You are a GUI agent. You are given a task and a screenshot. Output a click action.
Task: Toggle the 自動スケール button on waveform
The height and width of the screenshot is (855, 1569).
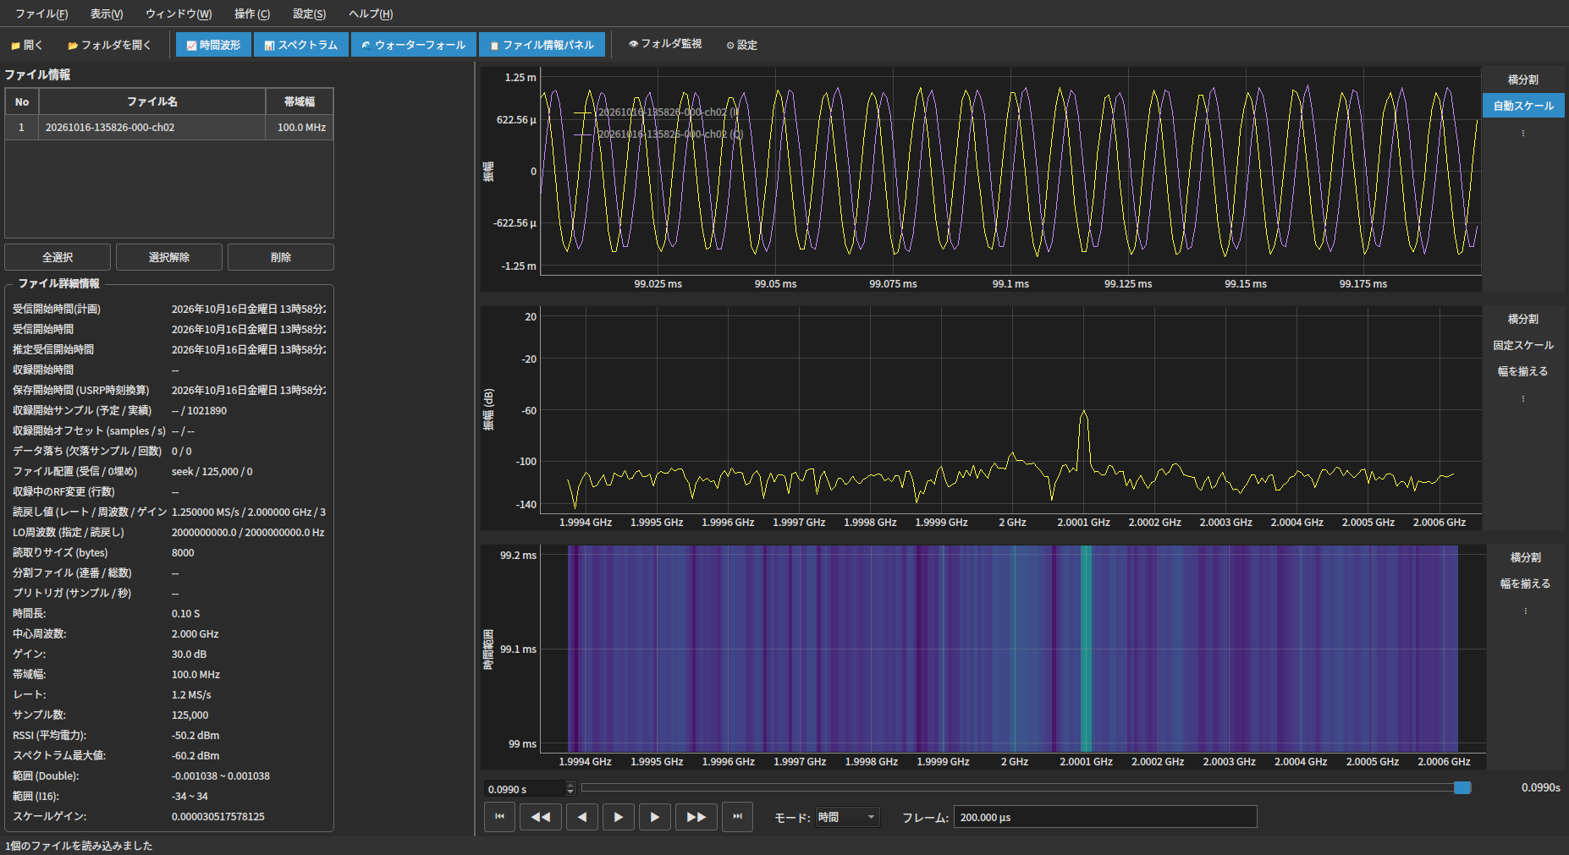click(1523, 106)
